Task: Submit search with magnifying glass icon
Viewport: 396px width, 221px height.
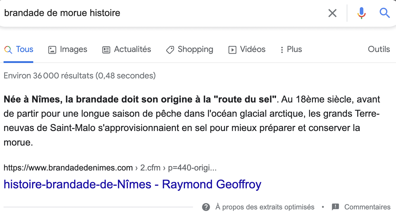Action: coord(385,13)
